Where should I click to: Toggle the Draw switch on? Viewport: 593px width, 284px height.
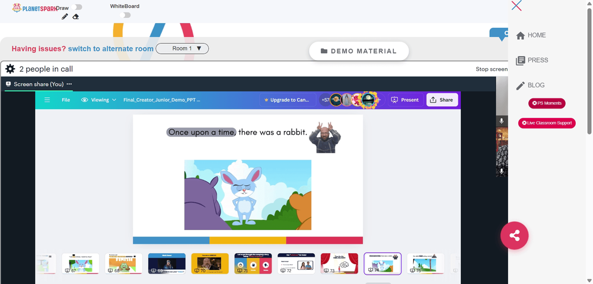78,7
